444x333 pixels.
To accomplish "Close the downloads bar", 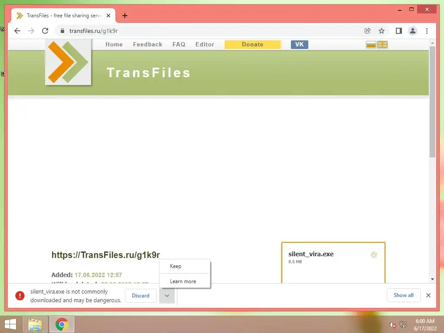I will [x=428, y=295].
